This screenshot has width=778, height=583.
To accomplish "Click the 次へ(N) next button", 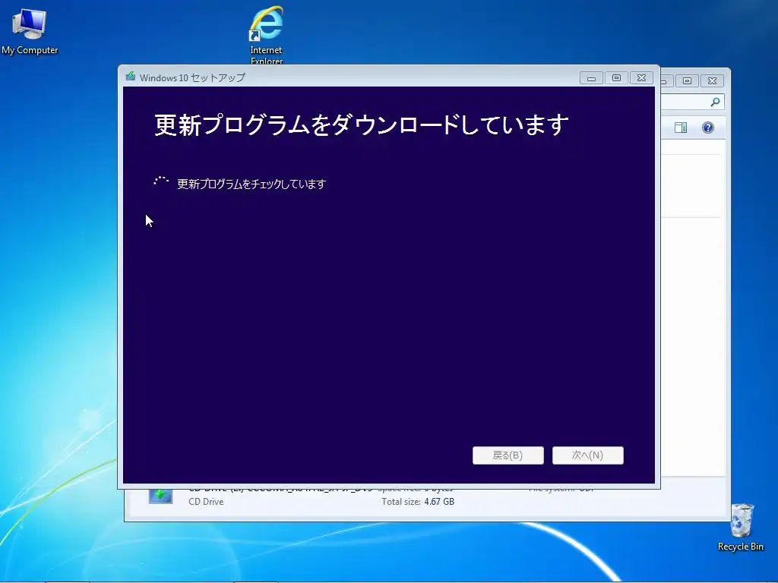I will point(588,455).
